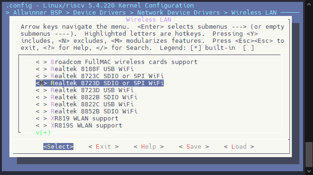Click the Wireless LAN dialog title
Image resolution: width=313 pixels, height=175 pixels.
click(x=149, y=20)
